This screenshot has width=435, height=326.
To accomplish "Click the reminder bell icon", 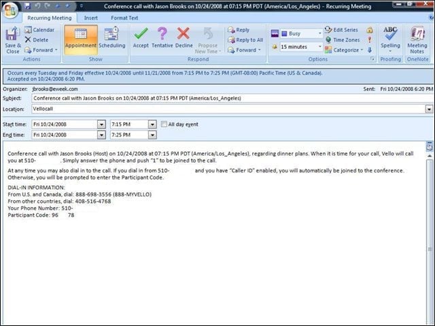I will [x=275, y=47].
